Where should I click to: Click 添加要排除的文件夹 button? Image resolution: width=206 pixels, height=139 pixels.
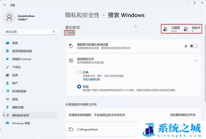point(183,115)
